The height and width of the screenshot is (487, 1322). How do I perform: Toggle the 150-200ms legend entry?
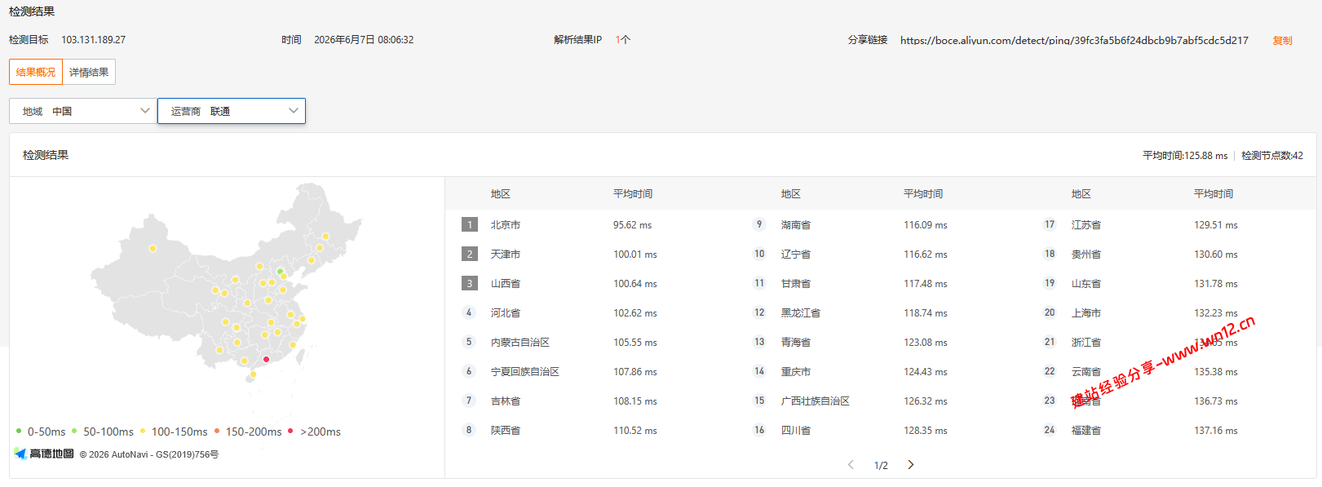tap(248, 432)
